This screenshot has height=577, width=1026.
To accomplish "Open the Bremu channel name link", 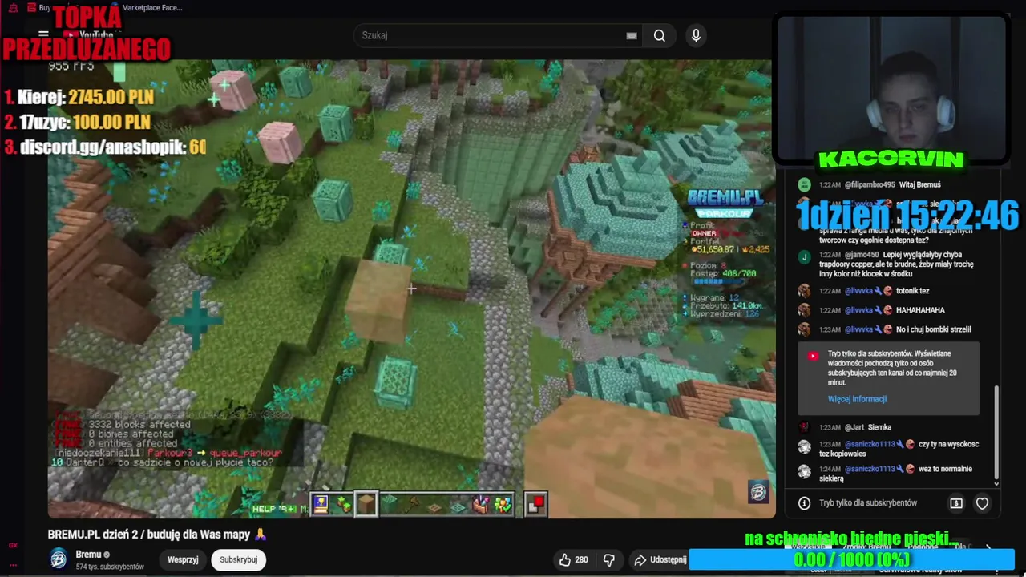I will point(88,554).
